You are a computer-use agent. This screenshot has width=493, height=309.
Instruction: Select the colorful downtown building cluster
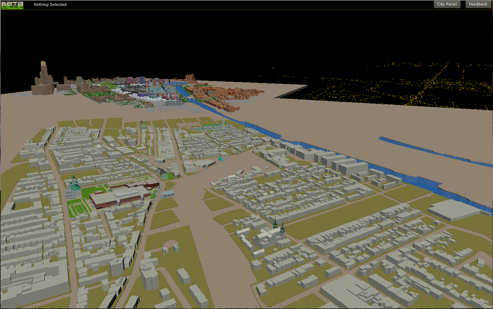coord(140,88)
